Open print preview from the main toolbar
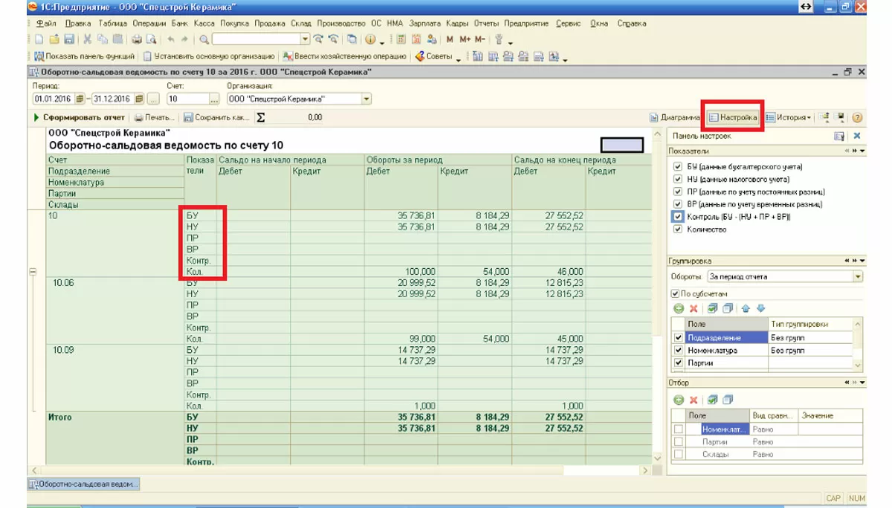Viewport: 892px width, 508px height. click(151, 39)
